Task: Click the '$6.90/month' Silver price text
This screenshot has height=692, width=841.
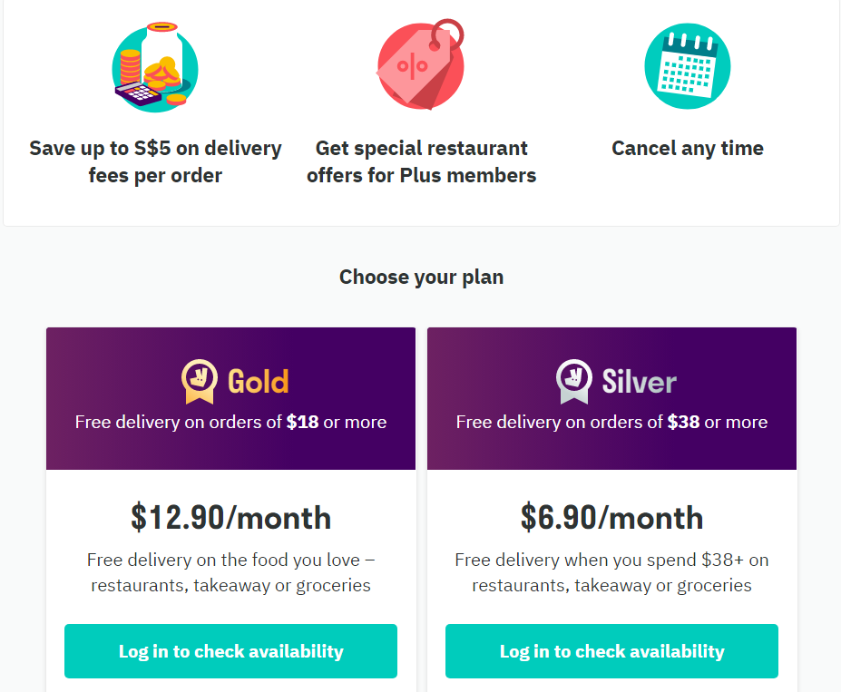Action: click(x=611, y=518)
